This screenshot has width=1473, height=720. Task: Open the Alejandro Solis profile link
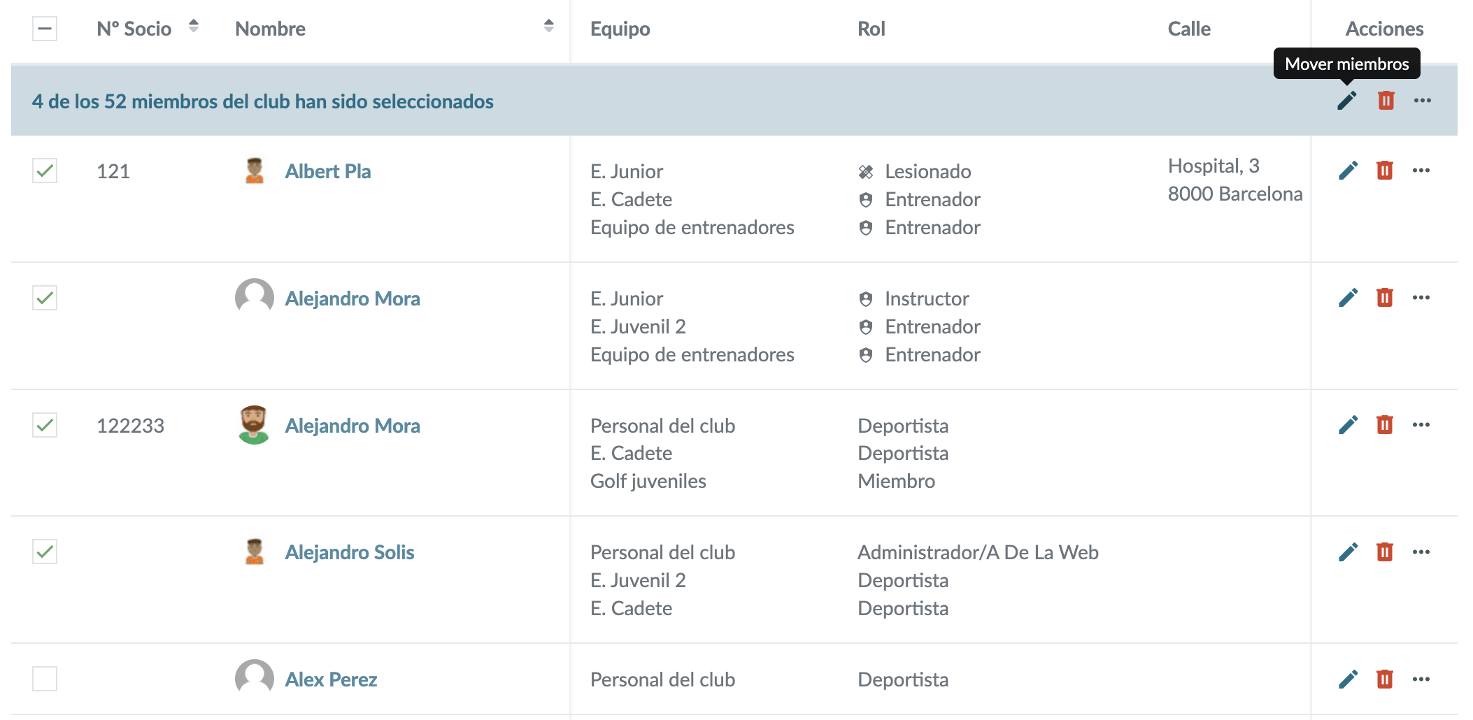pyautogui.click(x=349, y=552)
